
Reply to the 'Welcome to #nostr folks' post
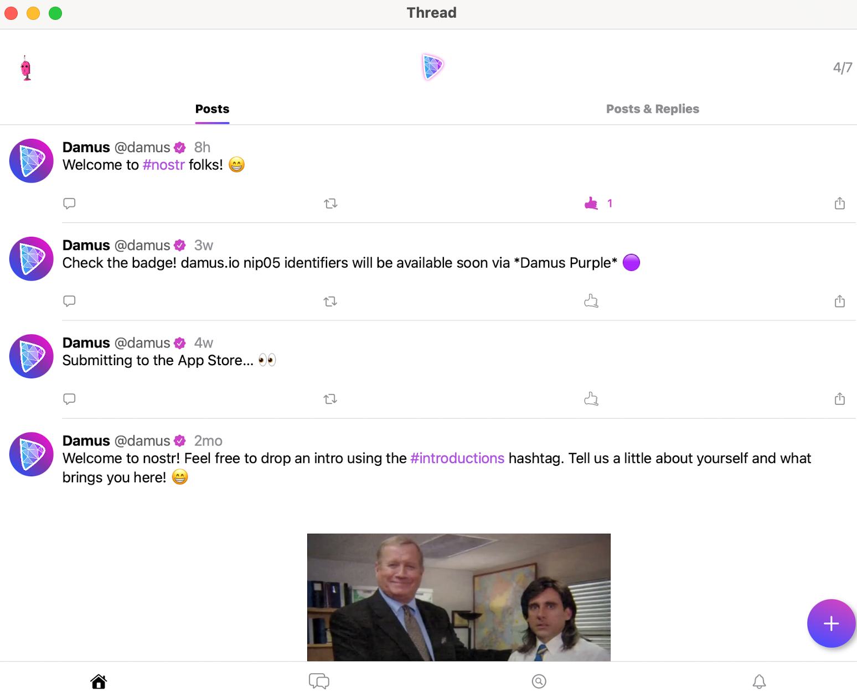69,204
